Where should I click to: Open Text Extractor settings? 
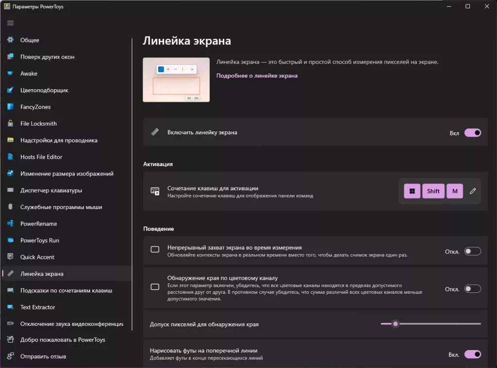[66, 307]
